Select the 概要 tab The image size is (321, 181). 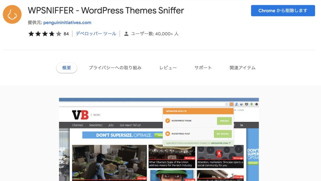(66, 68)
